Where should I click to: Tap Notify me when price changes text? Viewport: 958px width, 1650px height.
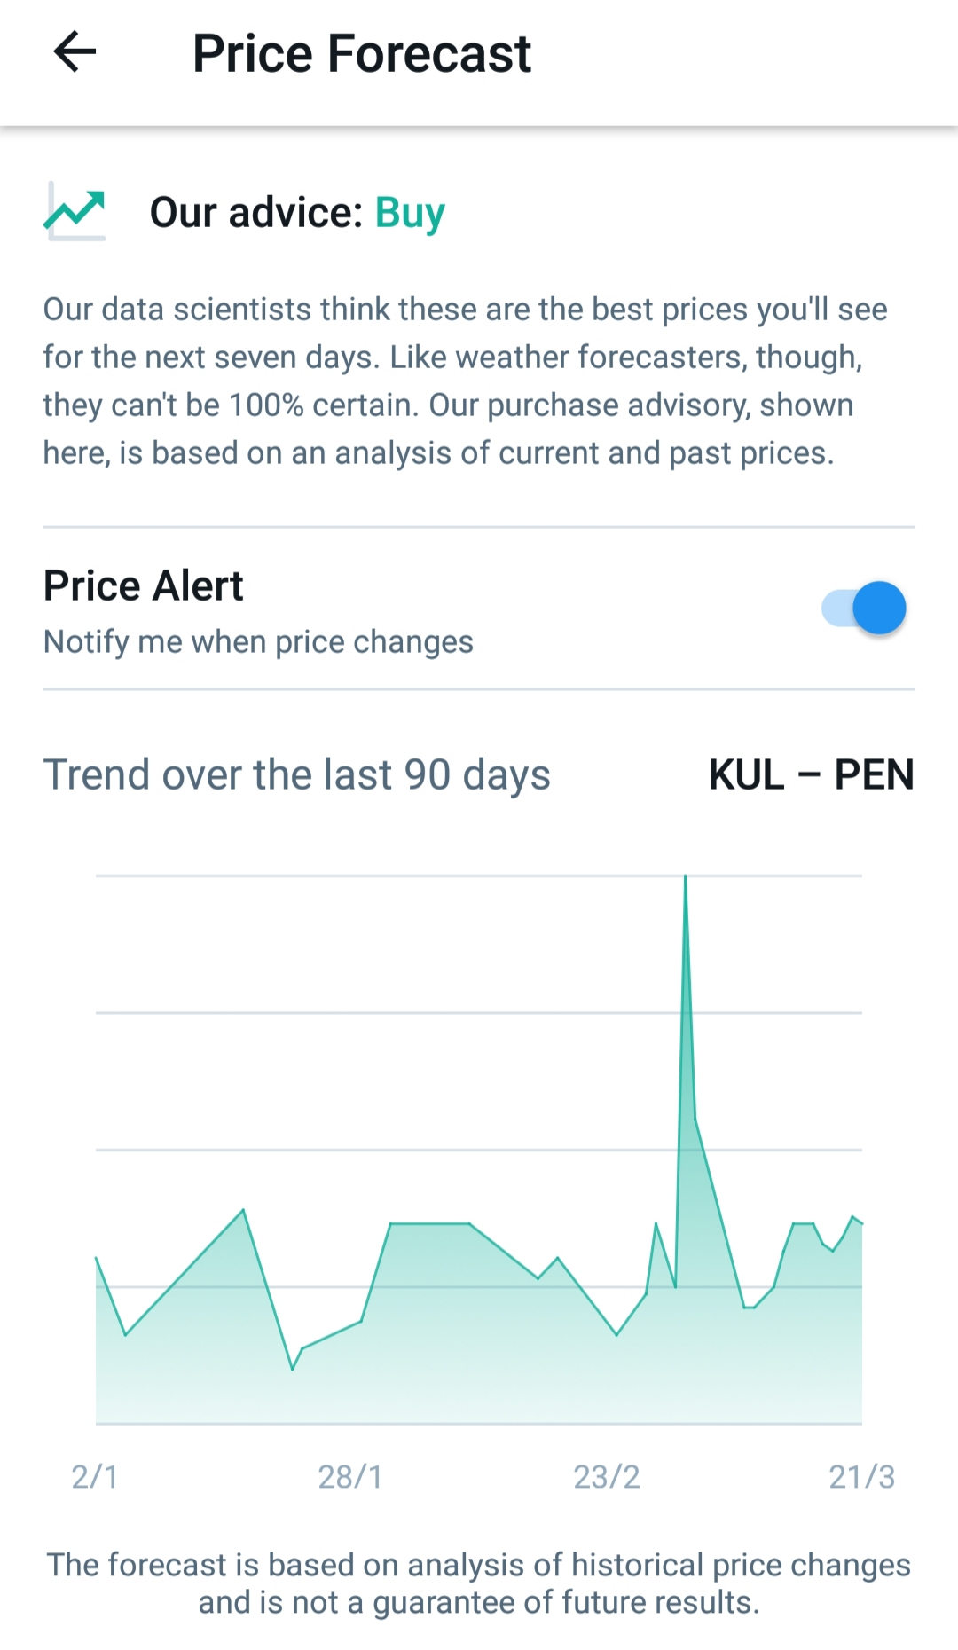tap(258, 641)
